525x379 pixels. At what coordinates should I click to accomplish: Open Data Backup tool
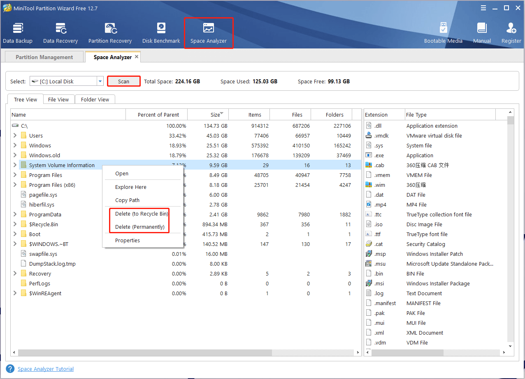pos(18,33)
